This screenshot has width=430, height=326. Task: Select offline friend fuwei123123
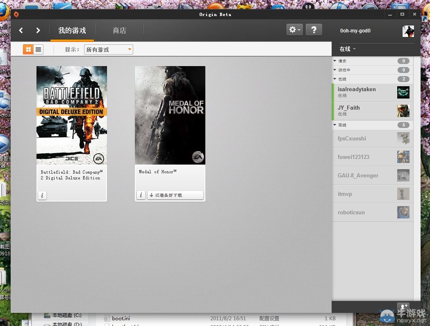[373, 157]
